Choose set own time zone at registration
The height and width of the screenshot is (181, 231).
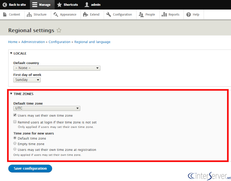pos(15,149)
